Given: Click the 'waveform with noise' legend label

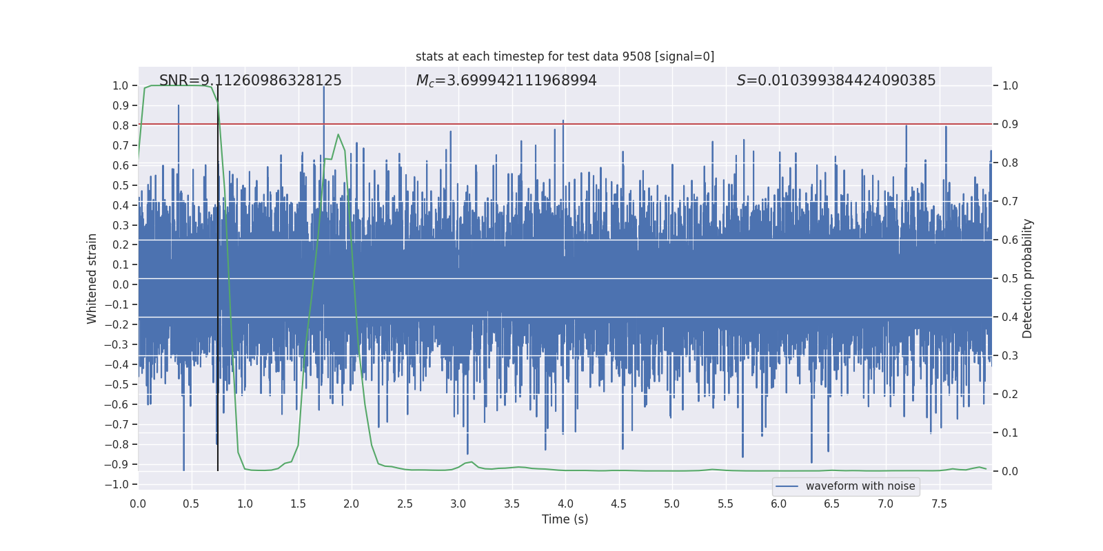Looking at the screenshot, I should coord(860,486).
